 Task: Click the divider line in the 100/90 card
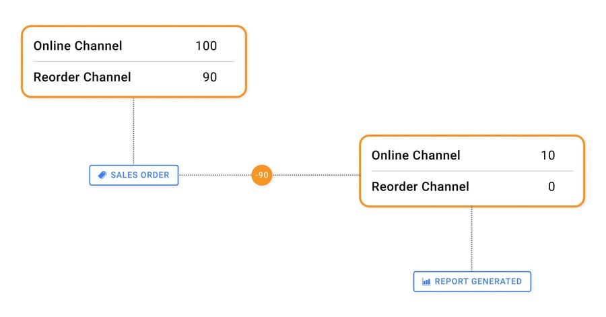pyautogui.click(x=134, y=61)
